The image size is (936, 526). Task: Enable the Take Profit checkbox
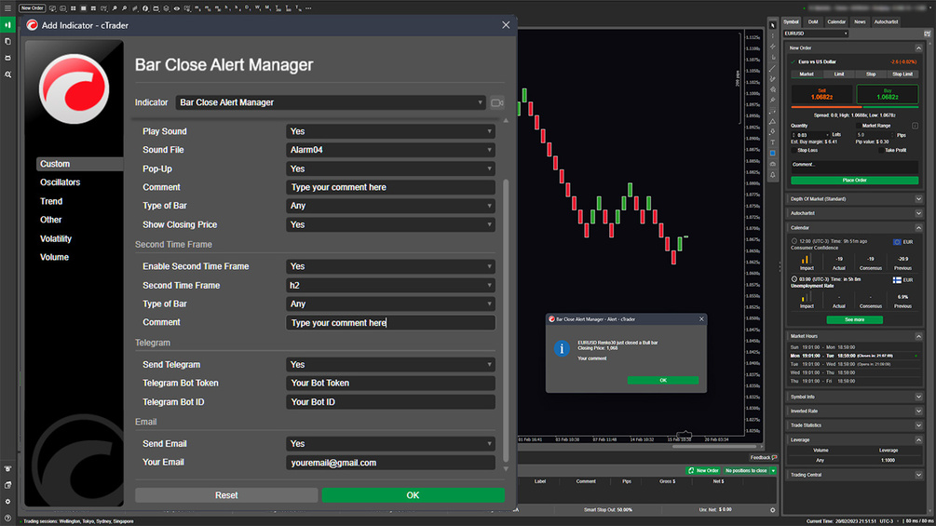click(x=881, y=150)
